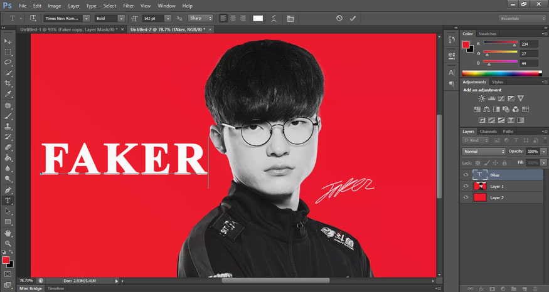The image size is (549, 292).
Task: Open the Filter menu
Action: pos(129,6)
